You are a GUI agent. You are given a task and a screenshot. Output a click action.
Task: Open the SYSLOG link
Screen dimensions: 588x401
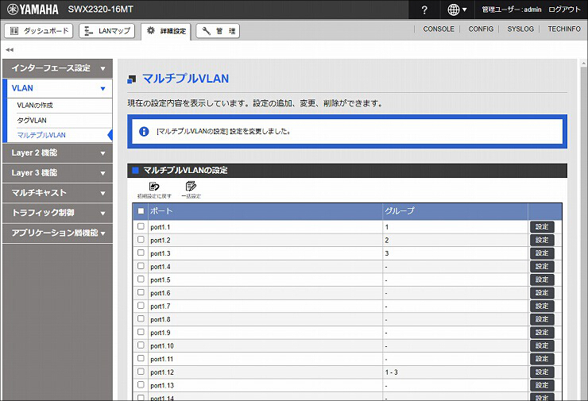pyautogui.click(x=520, y=29)
